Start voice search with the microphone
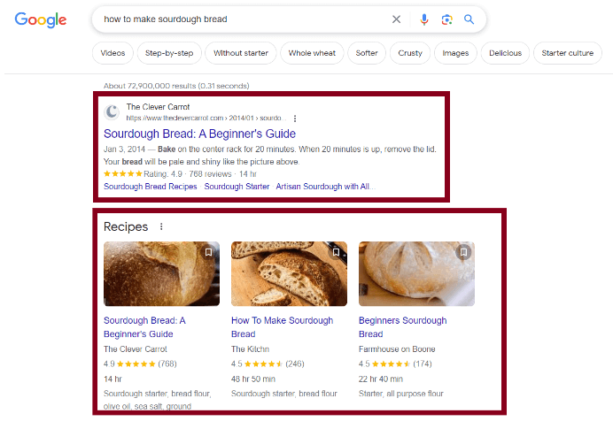The image size is (613, 429). tap(424, 19)
